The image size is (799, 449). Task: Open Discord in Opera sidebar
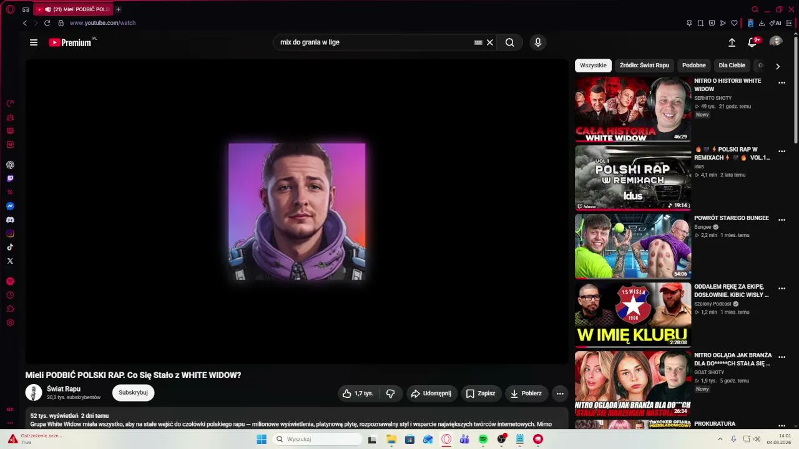(x=10, y=220)
